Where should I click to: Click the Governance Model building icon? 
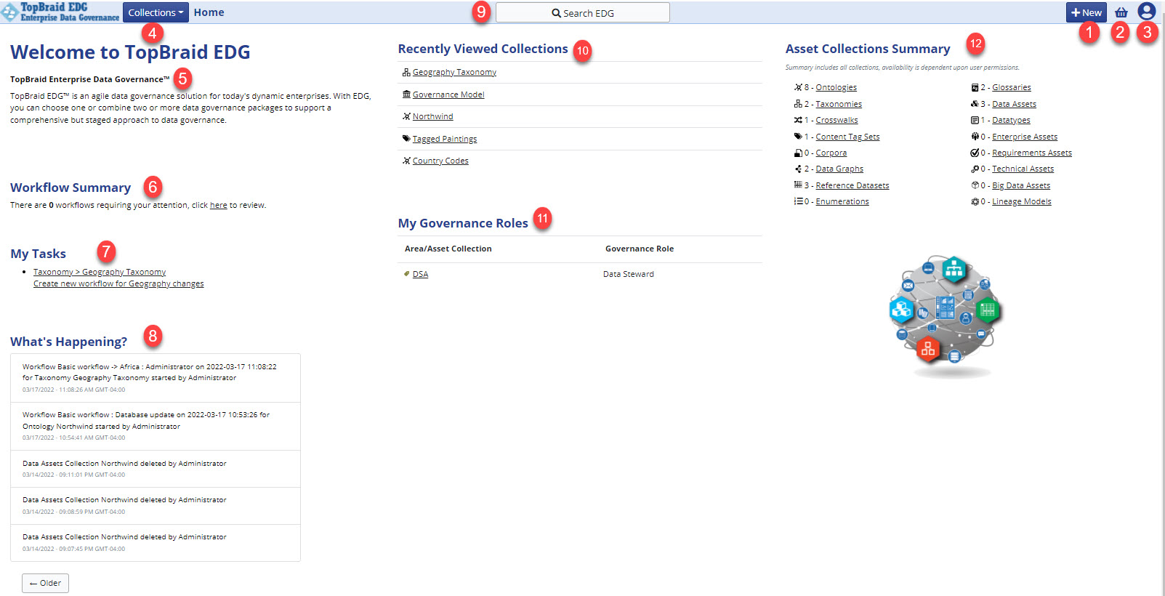click(x=406, y=94)
